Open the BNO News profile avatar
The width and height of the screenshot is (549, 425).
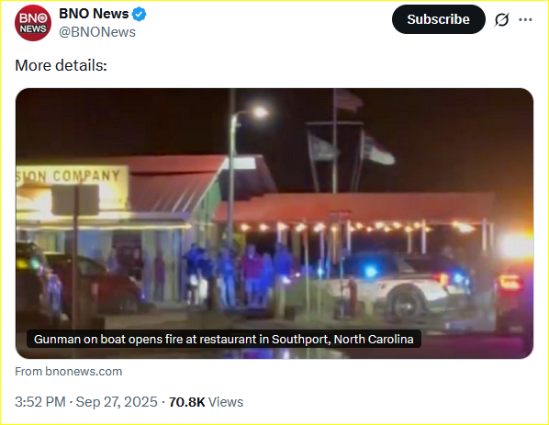click(33, 23)
